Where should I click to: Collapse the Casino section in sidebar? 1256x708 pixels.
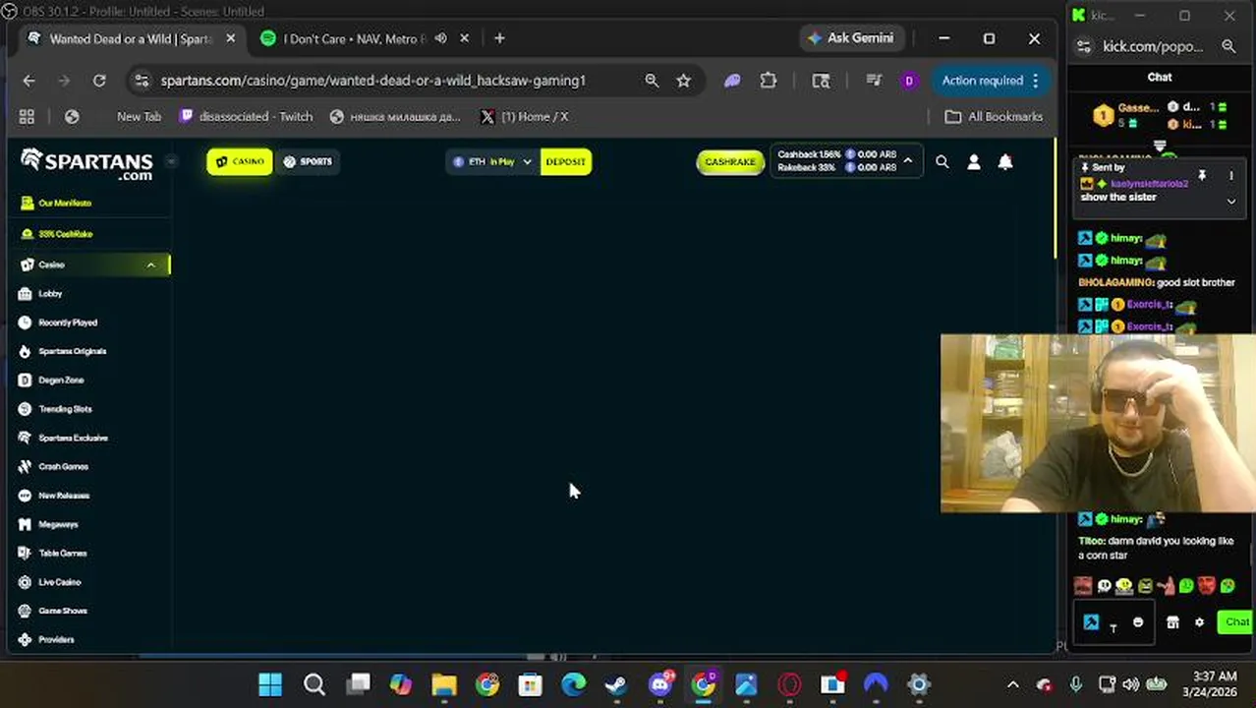150,265
